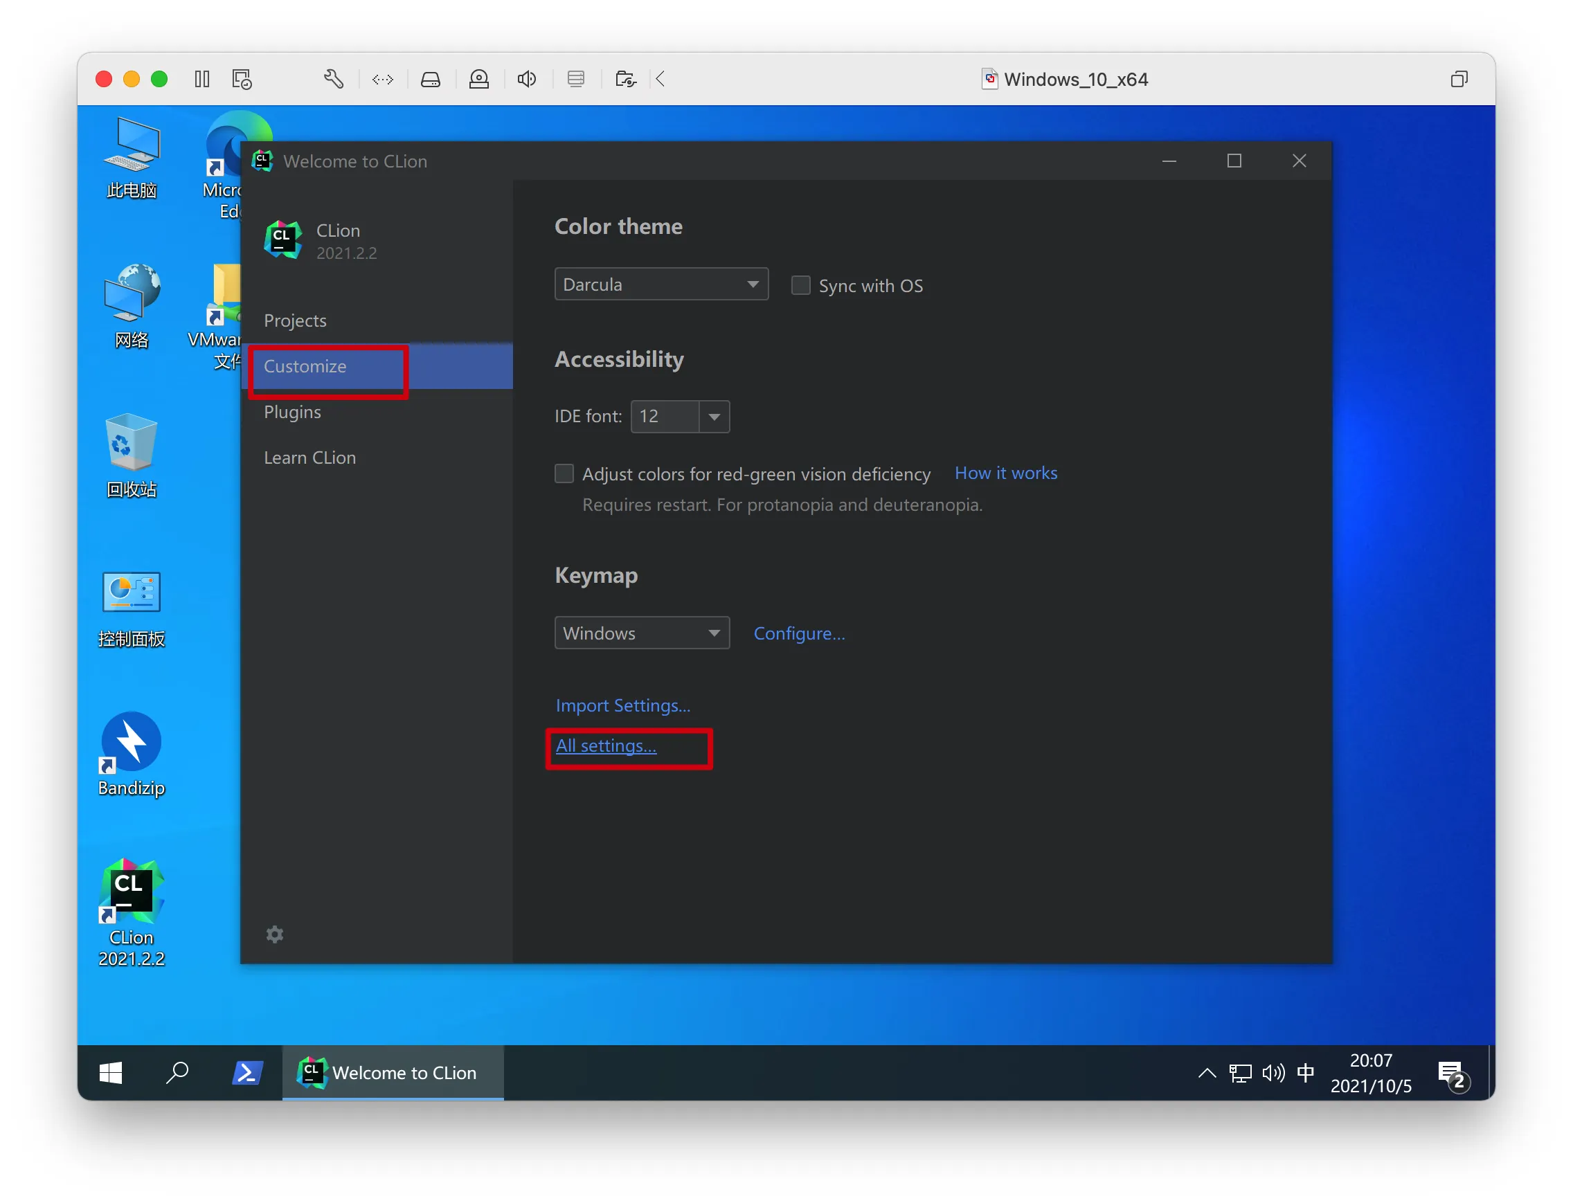Launch PowerShell from the taskbar

(246, 1073)
